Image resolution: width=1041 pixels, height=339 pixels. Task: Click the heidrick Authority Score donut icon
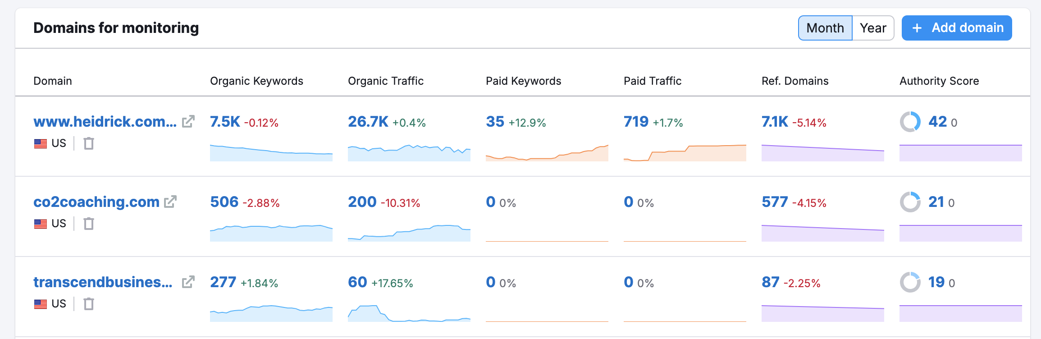[910, 122]
